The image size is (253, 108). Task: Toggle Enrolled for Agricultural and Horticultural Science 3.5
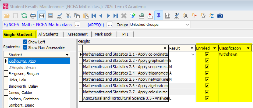(207, 98)
